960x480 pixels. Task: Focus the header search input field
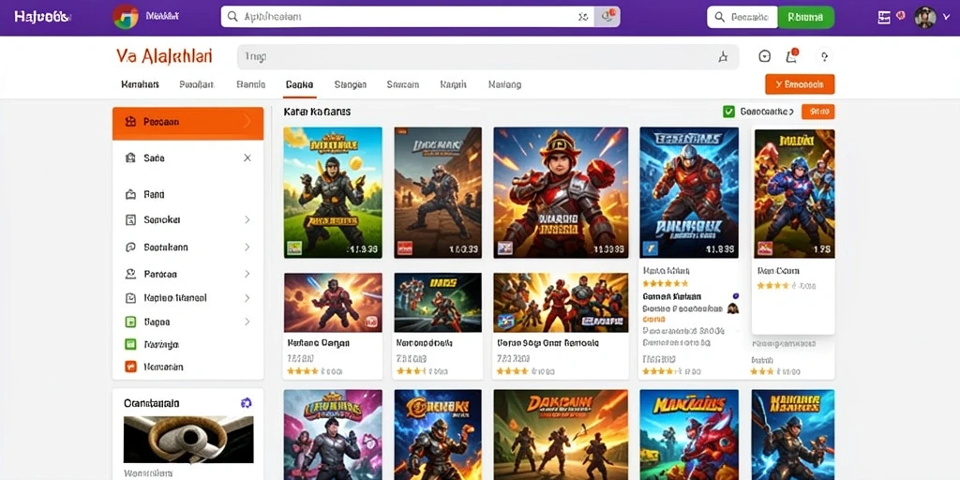pyautogui.click(x=408, y=17)
